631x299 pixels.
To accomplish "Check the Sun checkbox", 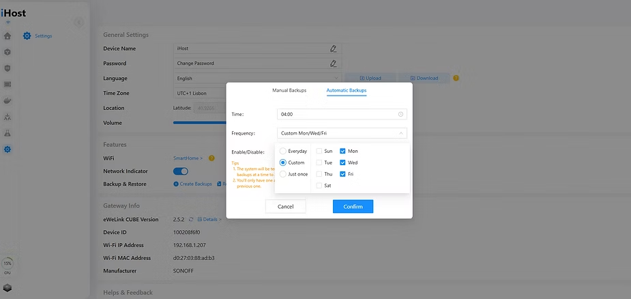I will (319, 151).
